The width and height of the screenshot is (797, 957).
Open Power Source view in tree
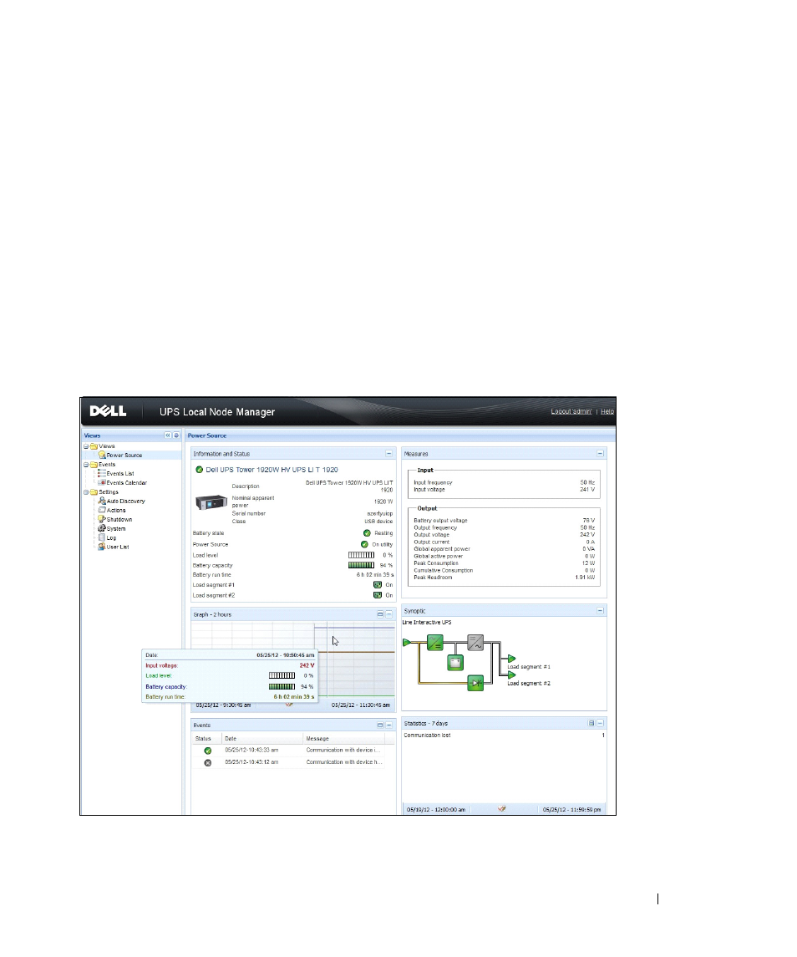(x=124, y=455)
